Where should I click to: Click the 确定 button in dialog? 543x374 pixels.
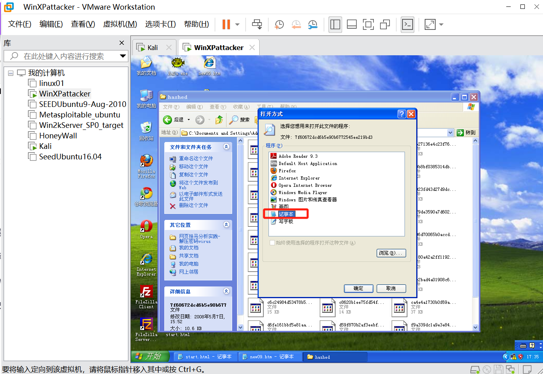pyautogui.click(x=359, y=288)
